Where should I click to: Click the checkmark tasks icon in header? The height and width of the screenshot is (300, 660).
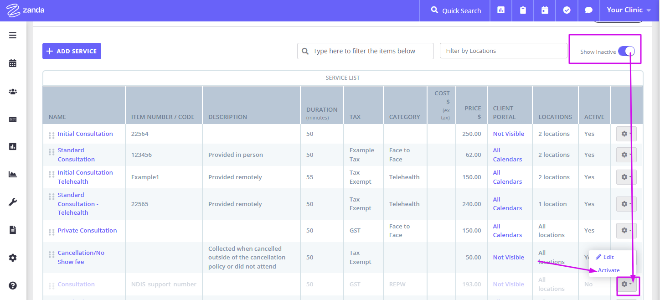(x=567, y=10)
